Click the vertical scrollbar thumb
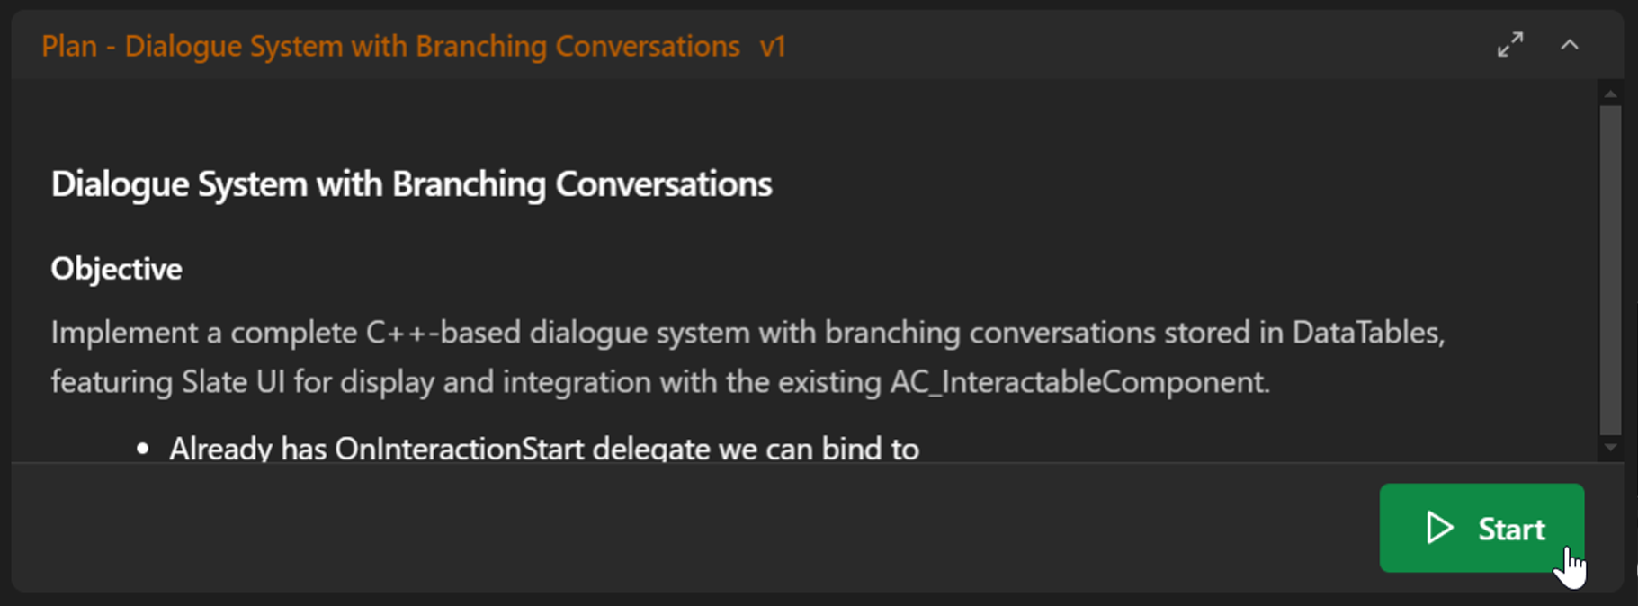 [1610, 270]
